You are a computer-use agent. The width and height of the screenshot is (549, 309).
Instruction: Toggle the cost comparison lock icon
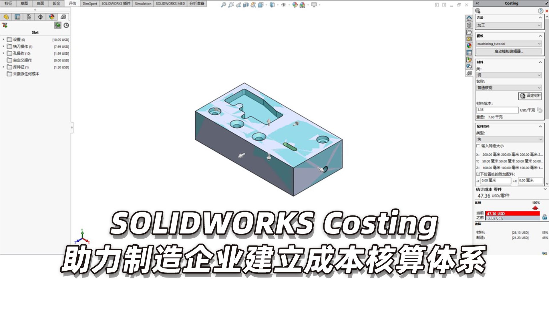point(544,217)
